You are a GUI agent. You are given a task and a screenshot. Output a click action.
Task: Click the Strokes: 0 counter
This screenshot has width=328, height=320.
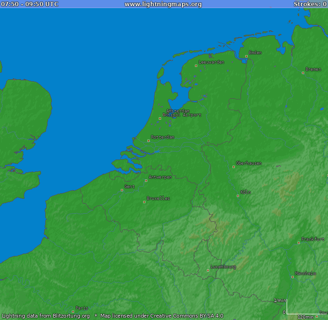click(x=309, y=4)
